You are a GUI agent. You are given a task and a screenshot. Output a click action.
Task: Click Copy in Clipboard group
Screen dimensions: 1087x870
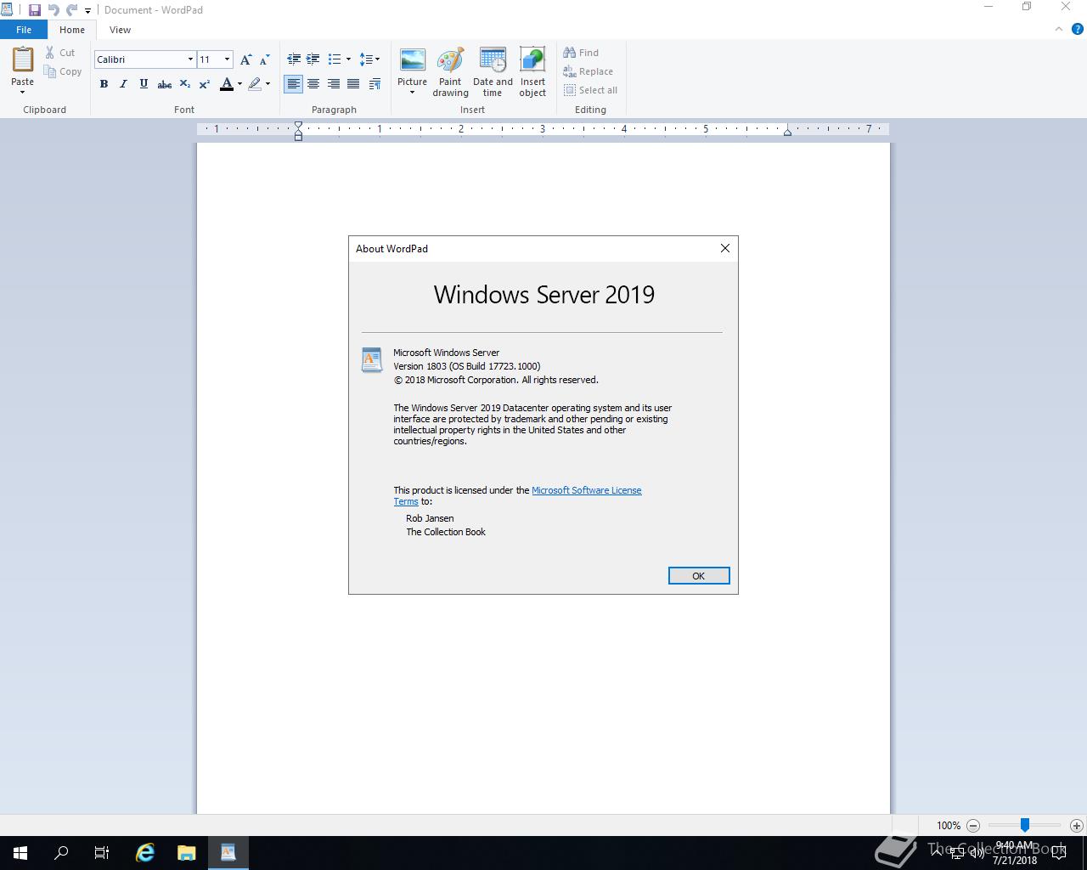point(63,71)
